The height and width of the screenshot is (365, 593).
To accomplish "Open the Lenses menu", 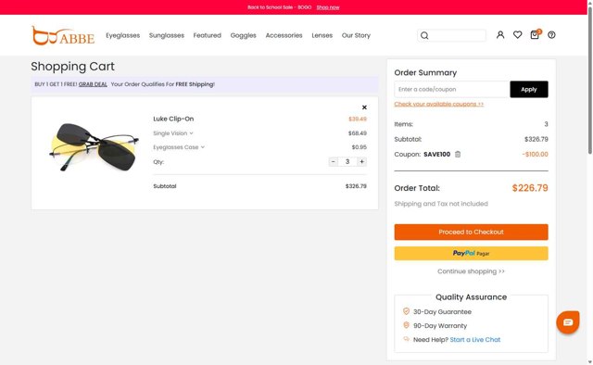I will 322,35.
